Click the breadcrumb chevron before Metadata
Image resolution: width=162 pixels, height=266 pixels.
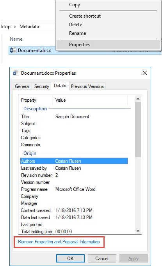tap(15, 27)
